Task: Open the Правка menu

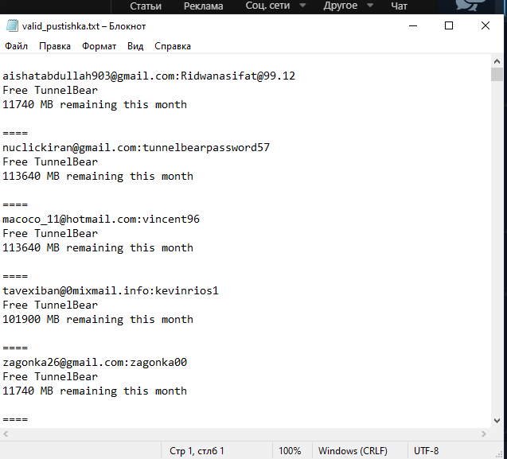Action: point(55,46)
